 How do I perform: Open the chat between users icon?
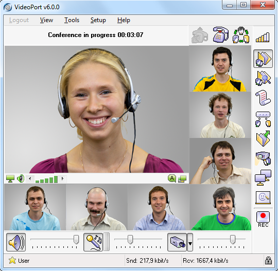pyautogui.click(x=263, y=119)
